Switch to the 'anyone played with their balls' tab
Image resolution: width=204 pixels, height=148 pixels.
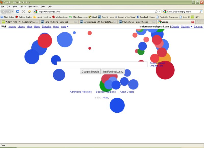click(x=98, y=22)
